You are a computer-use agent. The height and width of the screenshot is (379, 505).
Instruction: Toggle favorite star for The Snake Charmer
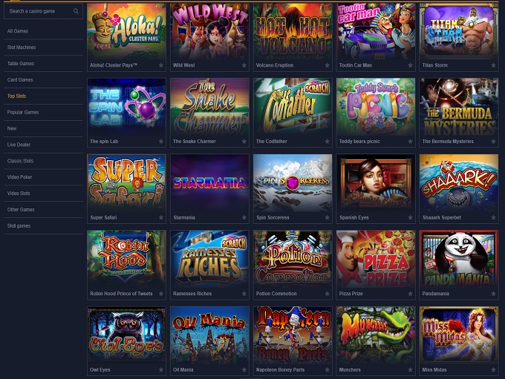coord(244,141)
